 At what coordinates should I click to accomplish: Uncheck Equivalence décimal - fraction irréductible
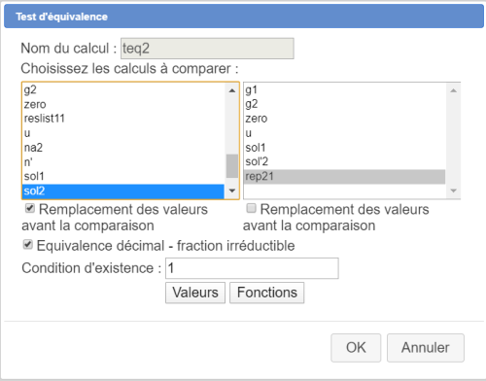(28, 245)
